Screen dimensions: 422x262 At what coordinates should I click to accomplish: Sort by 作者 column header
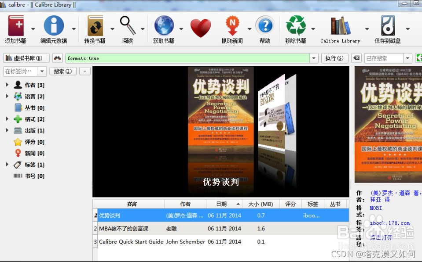pyautogui.click(x=185, y=204)
